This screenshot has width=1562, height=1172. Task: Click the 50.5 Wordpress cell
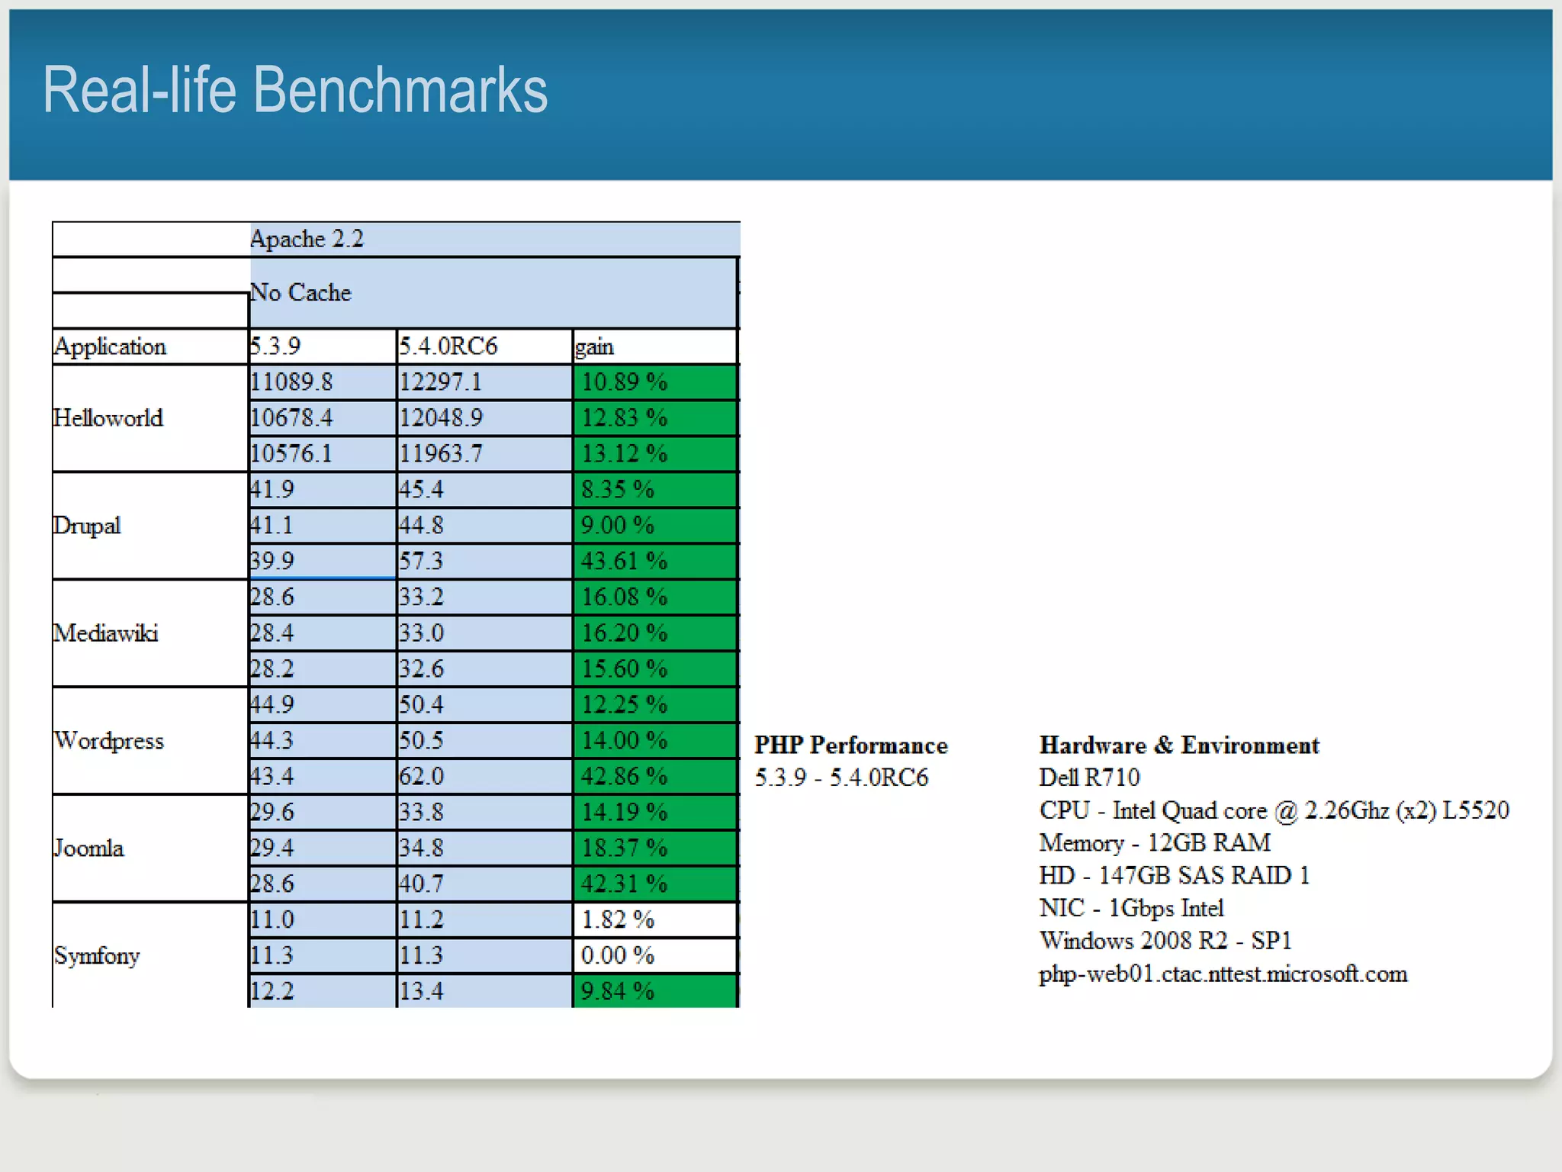pos(484,741)
